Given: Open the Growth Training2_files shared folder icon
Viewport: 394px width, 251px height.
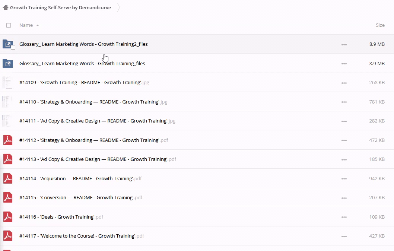Looking at the screenshot, I should click(7, 44).
